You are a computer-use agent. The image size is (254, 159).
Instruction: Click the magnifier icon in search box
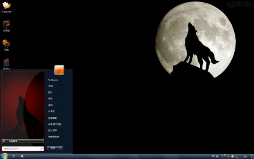click(41, 149)
